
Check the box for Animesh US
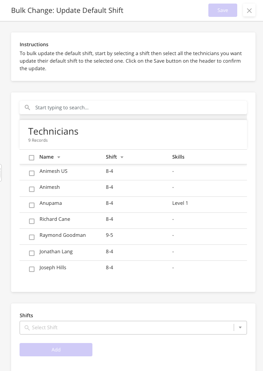tap(32, 173)
